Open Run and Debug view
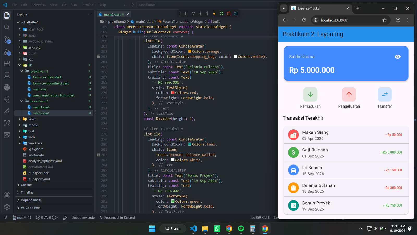 (x=7, y=52)
